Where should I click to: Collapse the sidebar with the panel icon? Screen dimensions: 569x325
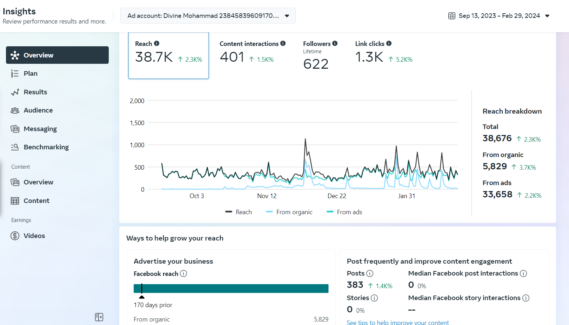[x=99, y=317]
